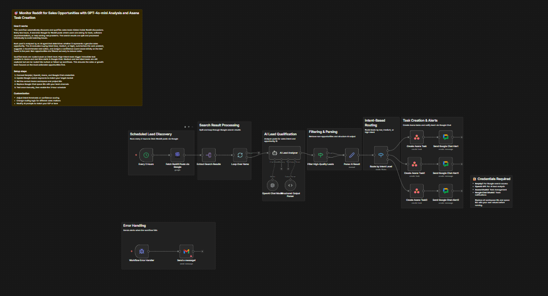Click the plus connector after Loop Over Items

pyautogui.click(x=258, y=152)
